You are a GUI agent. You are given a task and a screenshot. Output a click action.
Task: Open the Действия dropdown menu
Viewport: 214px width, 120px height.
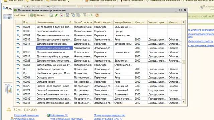point(21,15)
